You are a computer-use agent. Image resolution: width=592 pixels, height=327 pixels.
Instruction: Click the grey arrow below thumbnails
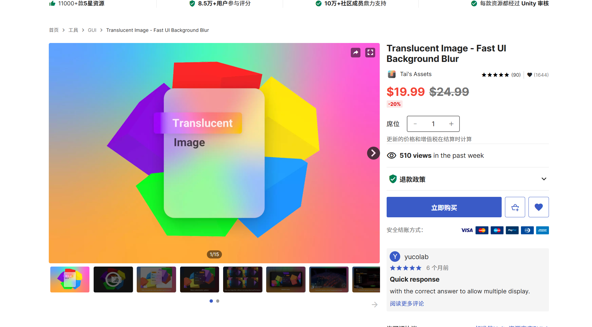click(x=375, y=305)
